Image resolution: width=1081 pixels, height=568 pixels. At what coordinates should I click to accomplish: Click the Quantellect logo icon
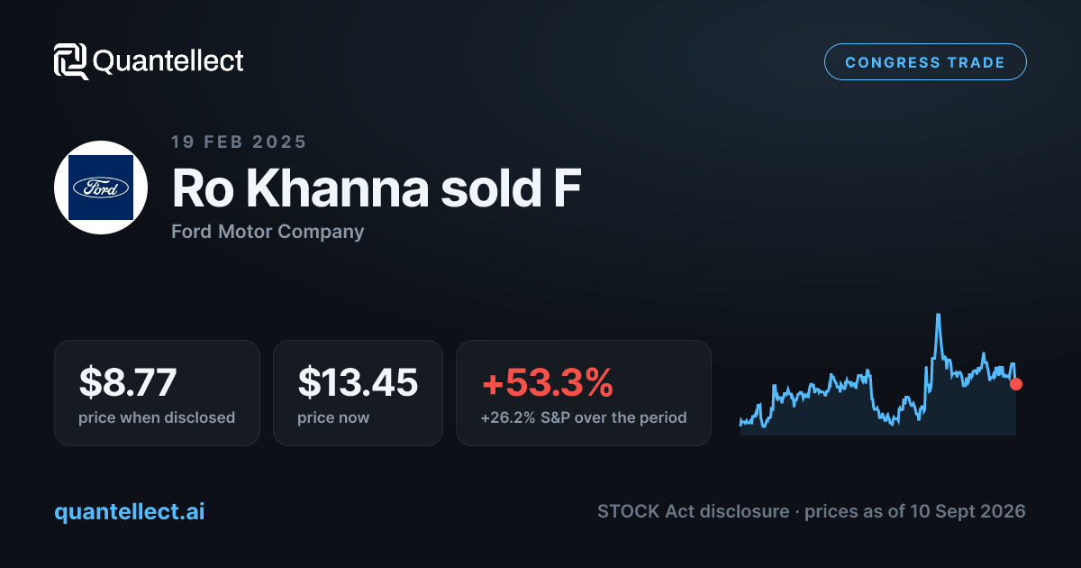(70, 61)
